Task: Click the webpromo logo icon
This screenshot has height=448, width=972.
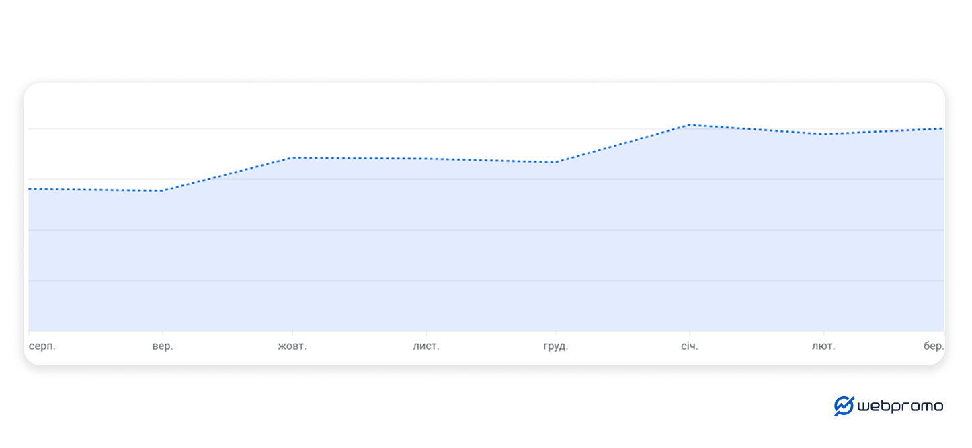Action: [844, 406]
